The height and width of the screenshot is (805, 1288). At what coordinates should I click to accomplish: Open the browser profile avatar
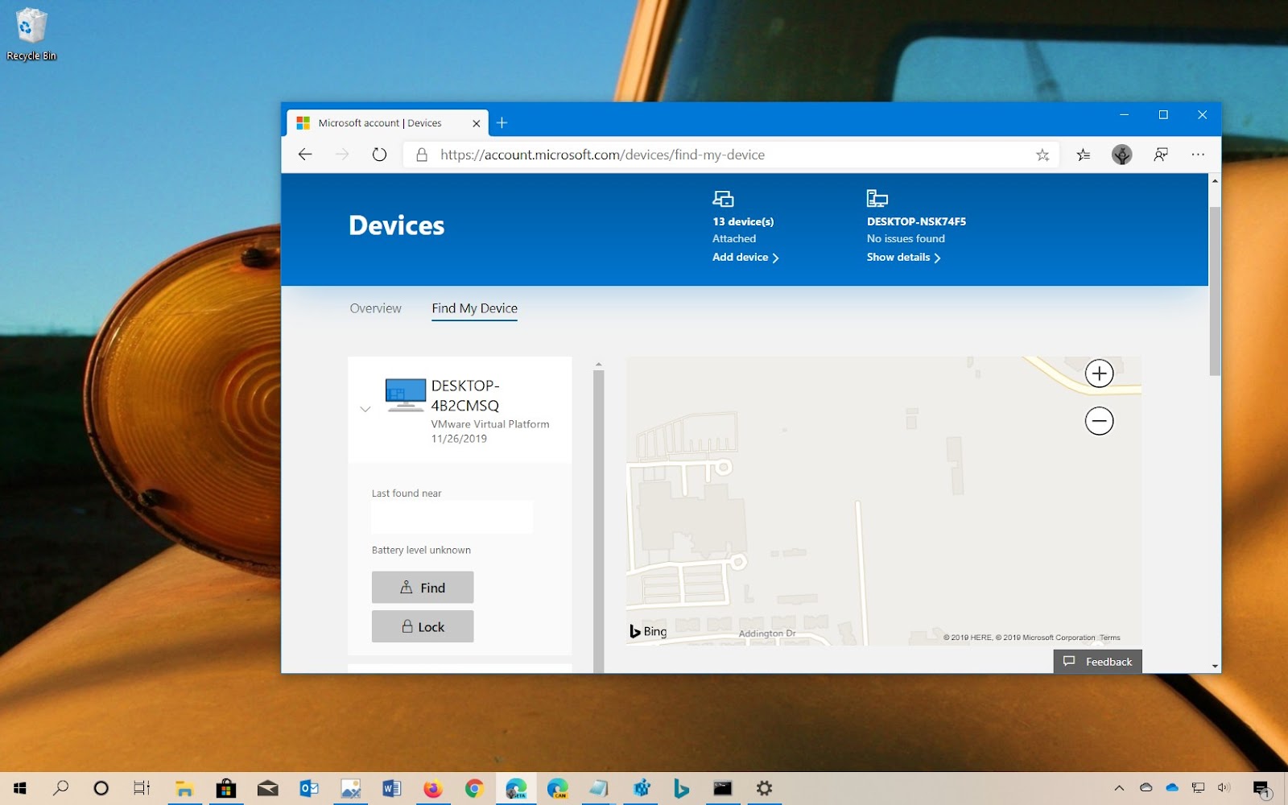pyautogui.click(x=1122, y=155)
